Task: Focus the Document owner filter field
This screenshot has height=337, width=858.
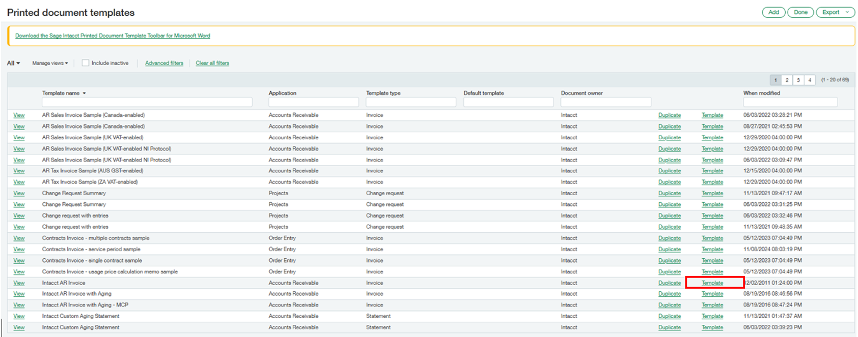Action: click(606, 102)
